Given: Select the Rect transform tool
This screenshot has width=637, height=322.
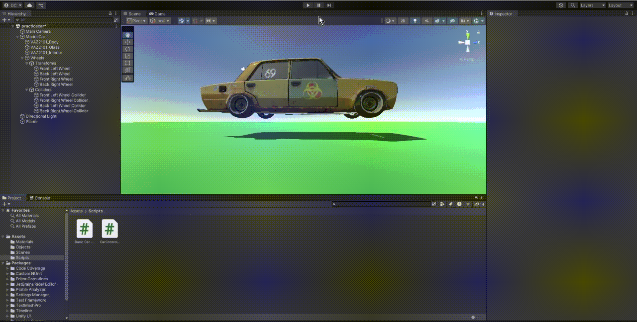Looking at the screenshot, I should pos(128,62).
